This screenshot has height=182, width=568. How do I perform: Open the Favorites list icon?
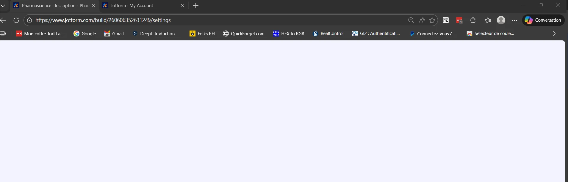[488, 20]
